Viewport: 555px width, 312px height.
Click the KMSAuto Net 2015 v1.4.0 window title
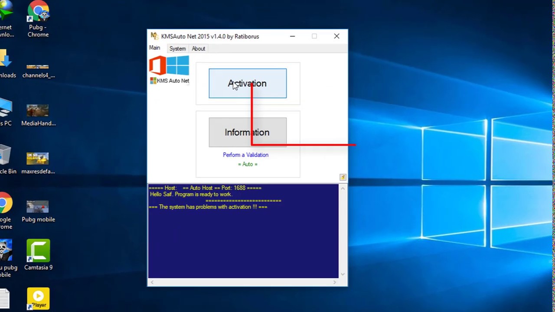pyautogui.click(x=210, y=36)
